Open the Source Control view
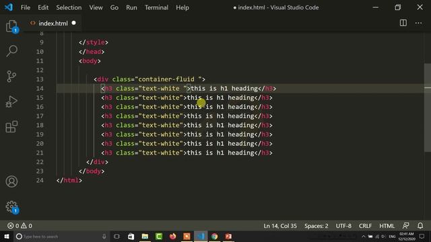Viewport: 431px width, 242px height. click(x=11, y=76)
